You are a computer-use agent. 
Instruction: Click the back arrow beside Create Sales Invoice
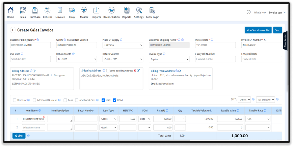pyautogui.click(x=12, y=30)
